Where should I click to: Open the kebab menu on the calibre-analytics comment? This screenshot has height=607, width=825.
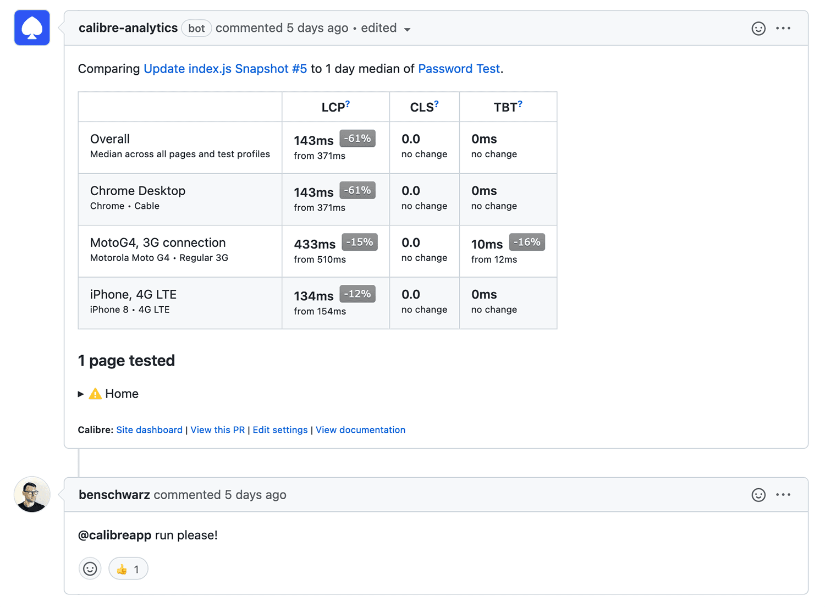click(783, 28)
